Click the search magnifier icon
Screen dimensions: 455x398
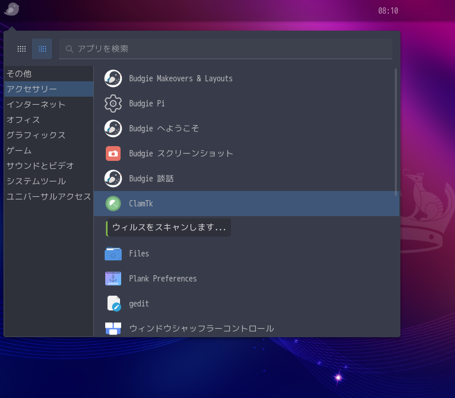(x=69, y=49)
